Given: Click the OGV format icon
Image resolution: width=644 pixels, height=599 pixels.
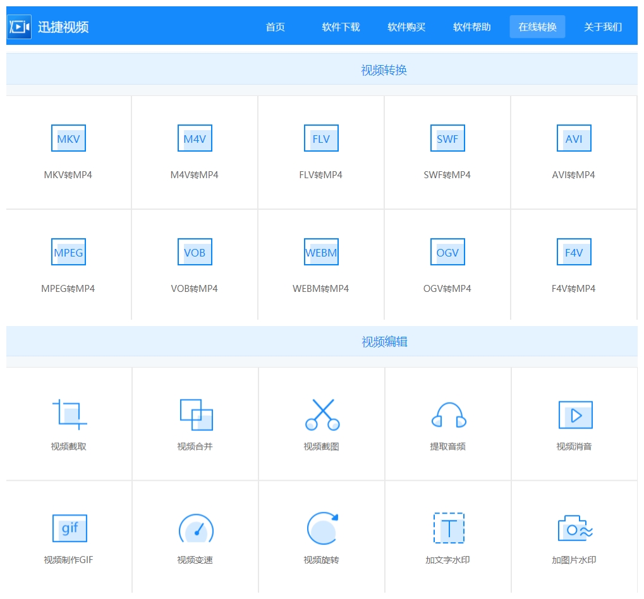Looking at the screenshot, I should point(447,252).
